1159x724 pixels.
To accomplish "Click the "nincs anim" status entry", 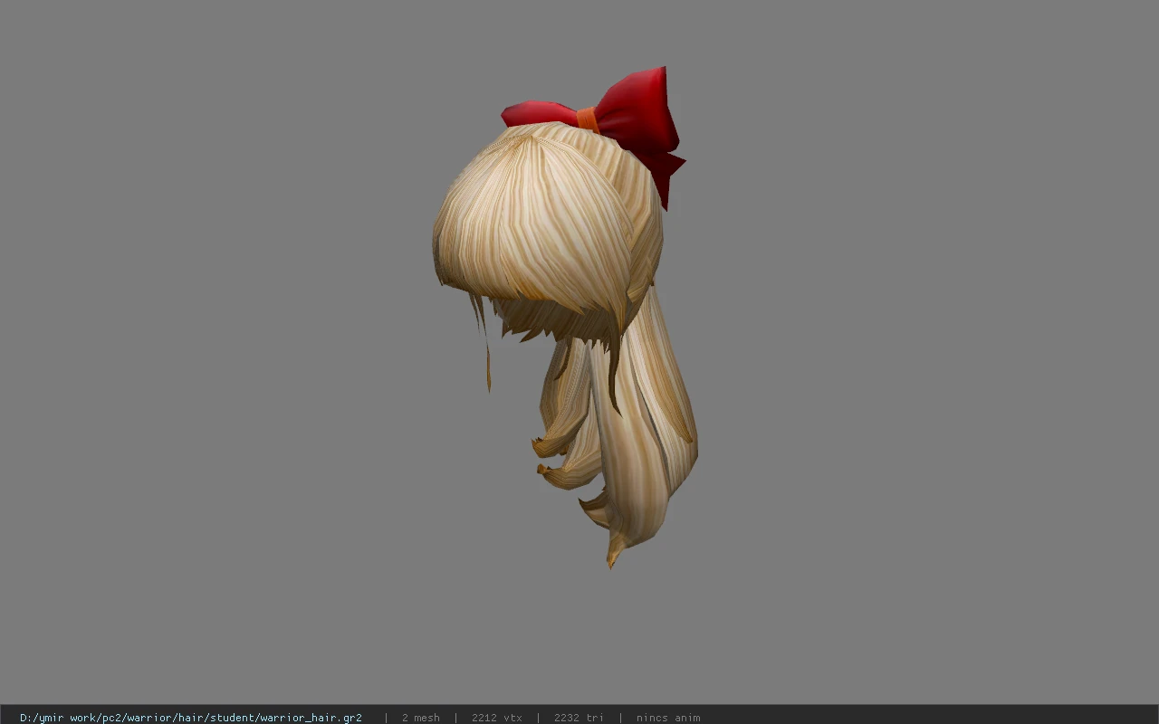I will point(668,718).
